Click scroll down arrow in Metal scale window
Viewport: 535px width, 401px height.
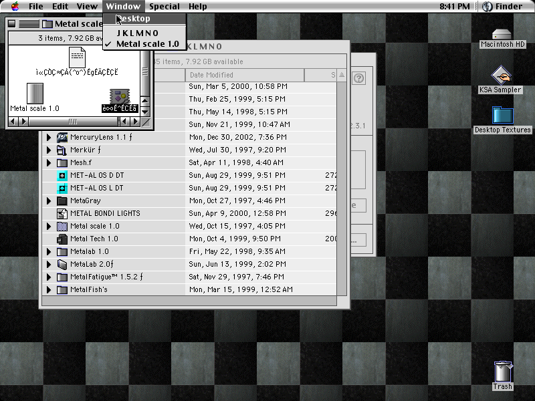145,112
